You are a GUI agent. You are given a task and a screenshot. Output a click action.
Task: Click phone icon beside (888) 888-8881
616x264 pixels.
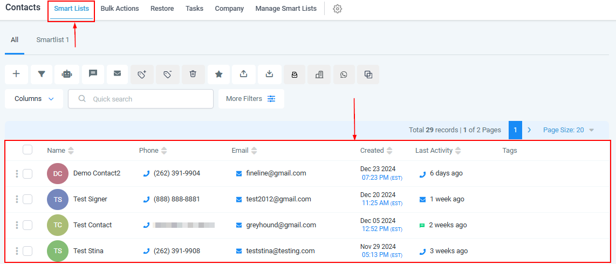[x=147, y=199]
